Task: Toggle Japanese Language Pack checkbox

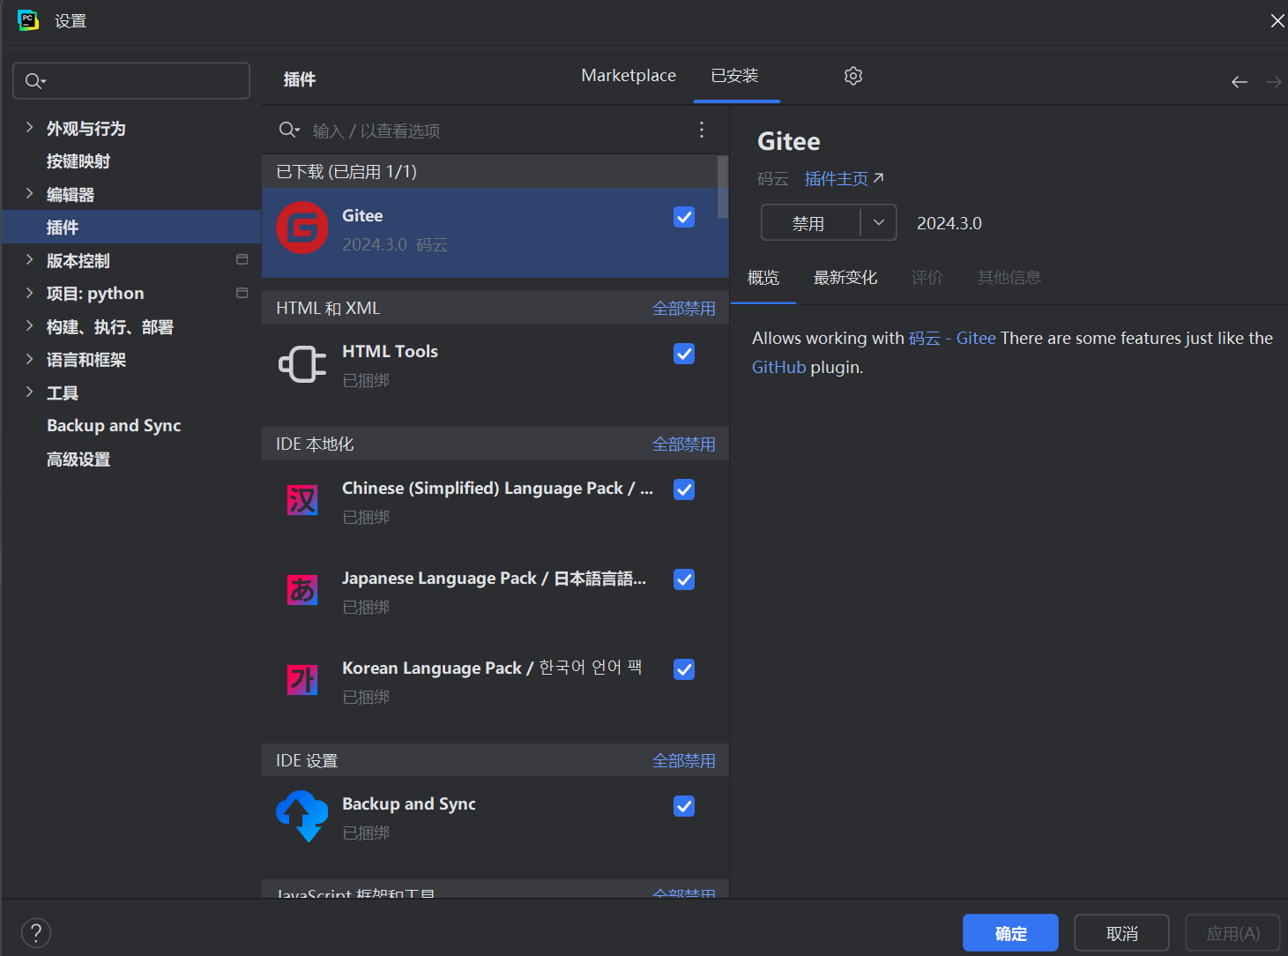Action: click(x=684, y=579)
